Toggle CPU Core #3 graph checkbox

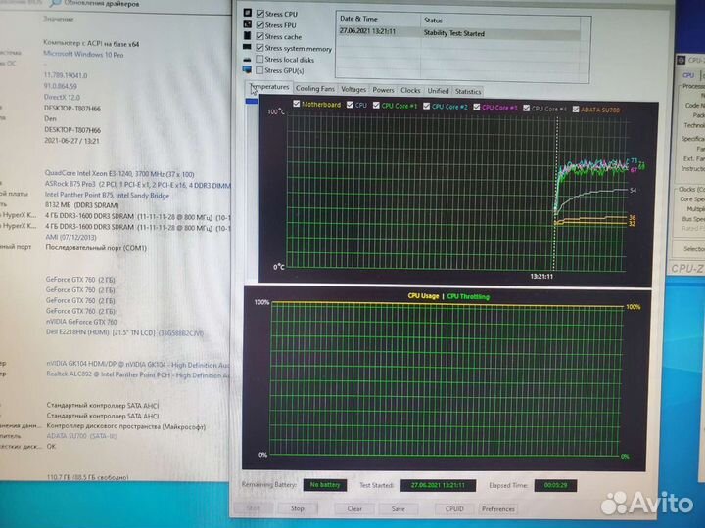pos(477,107)
